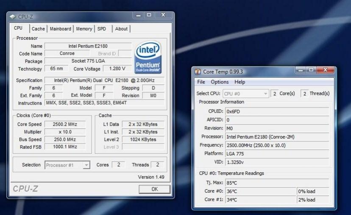Click the L1 Data cache value
351x215 pixels.
point(143,124)
